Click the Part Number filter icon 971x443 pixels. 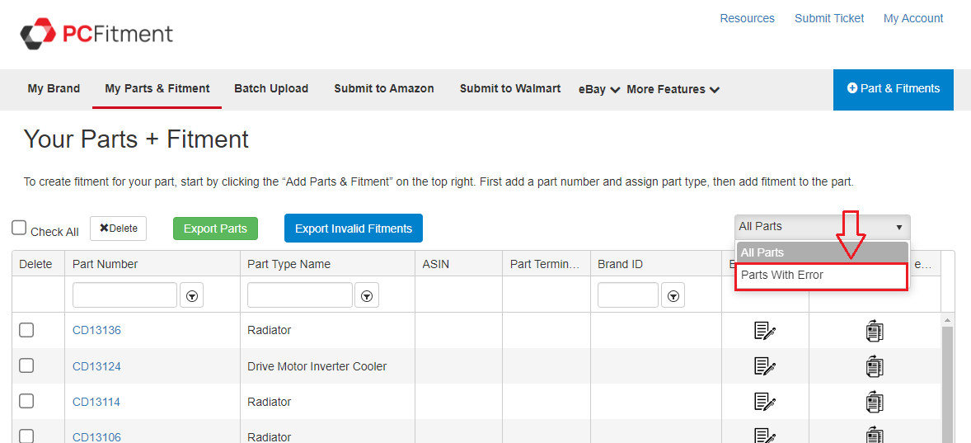[x=192, y=295]
